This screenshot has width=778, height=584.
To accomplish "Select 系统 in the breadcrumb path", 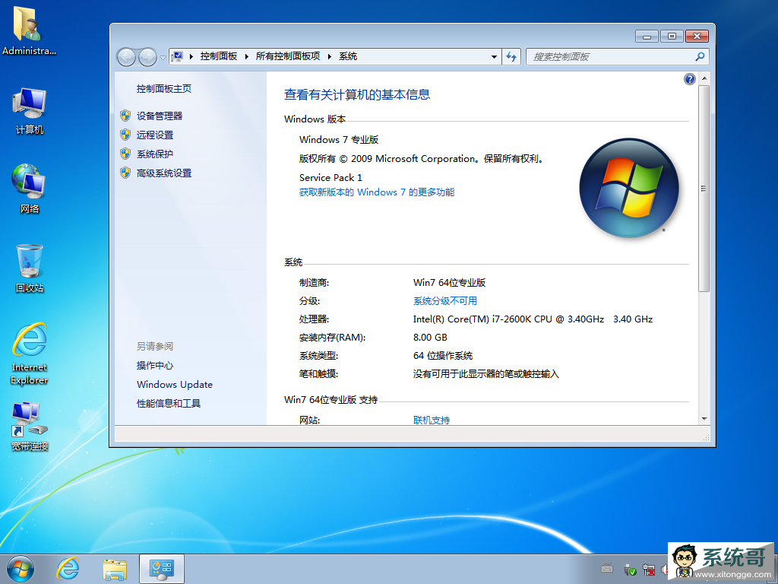I will (x=348, y=56).
